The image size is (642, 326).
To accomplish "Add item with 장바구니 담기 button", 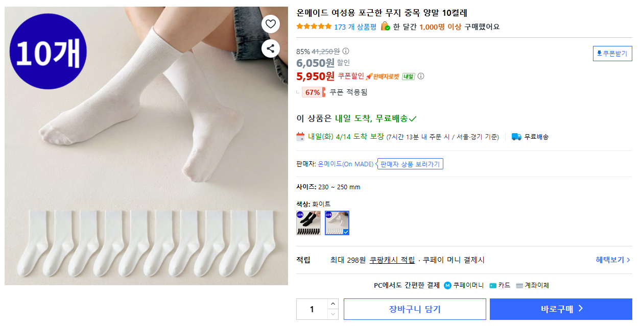I will point(415,309).
